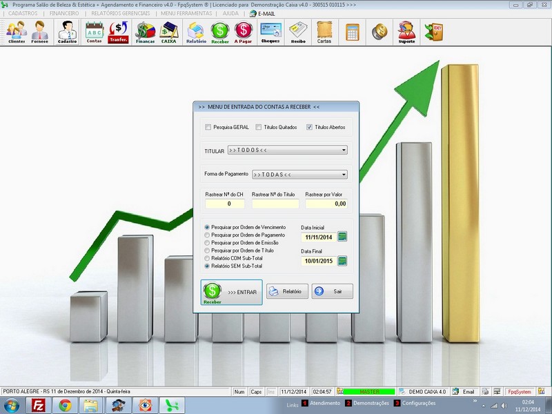
Task: Open calendar picker for Data Inicial
Action: click(342, 237)
